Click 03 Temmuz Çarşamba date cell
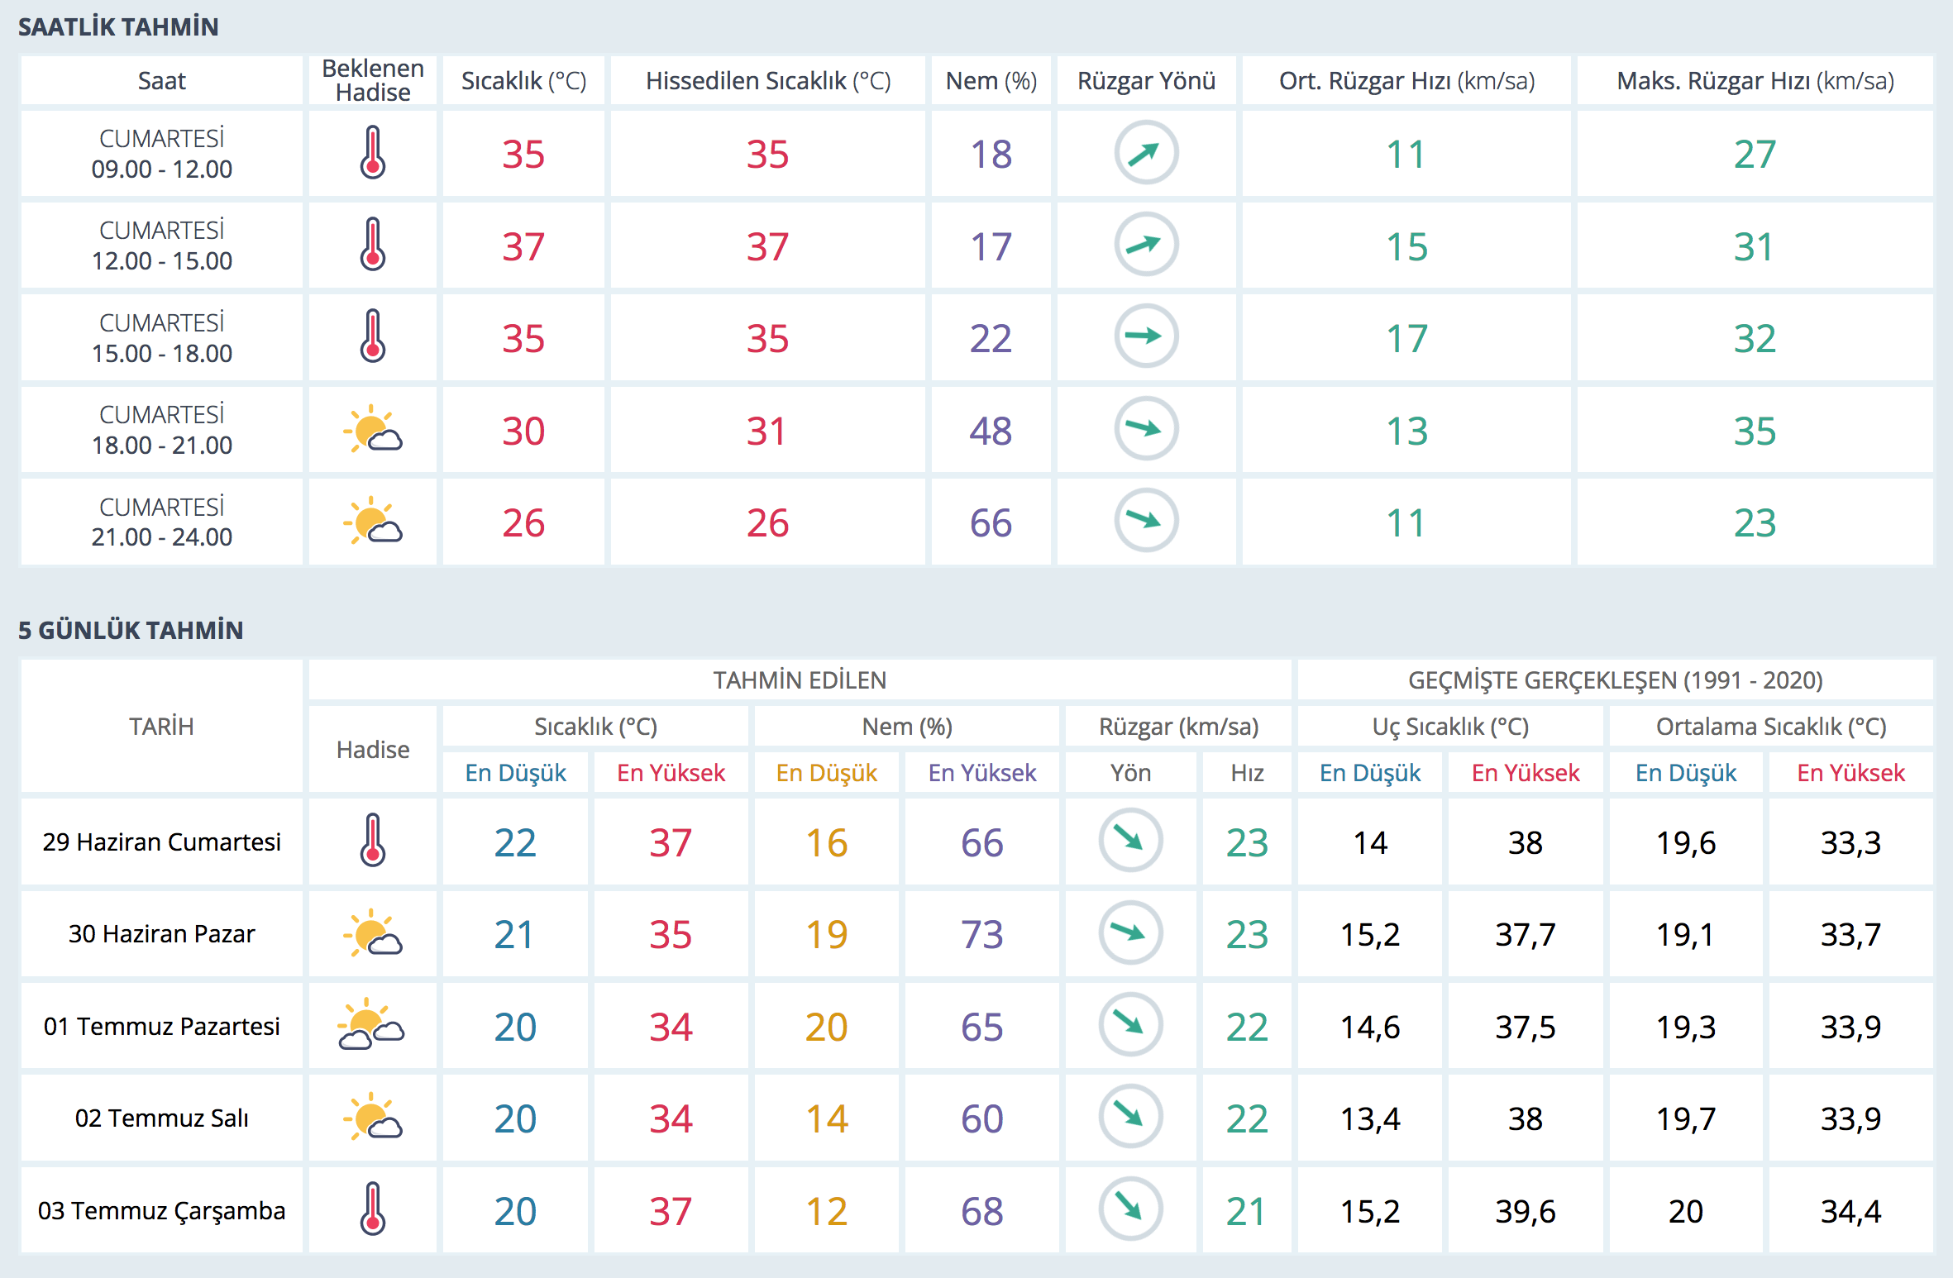This screenshot has height=1278, width=1953. click(162, 1210)
